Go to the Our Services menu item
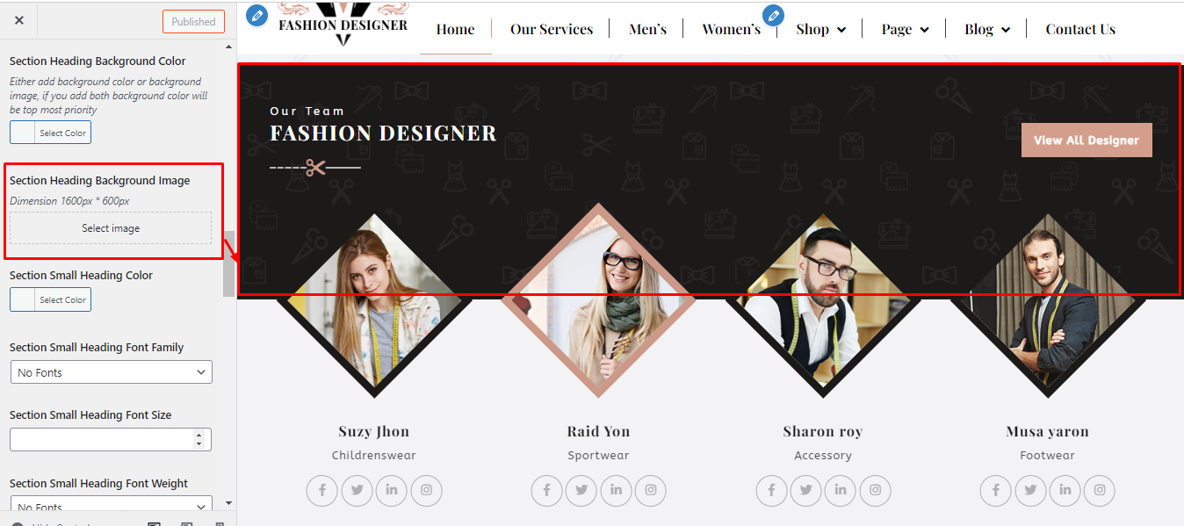The image size is (1184, 526). click(552, 29)
